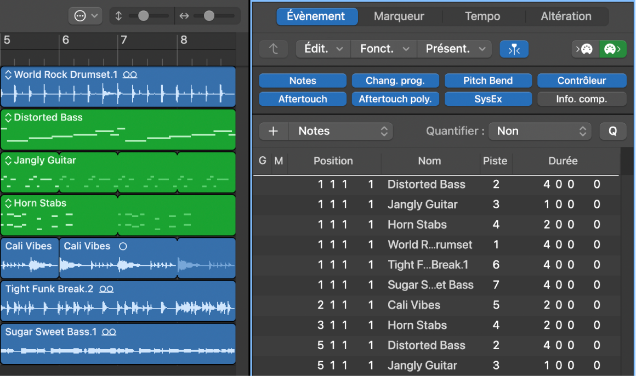Toggle the Contrôleur event filter
This screenshot has height=376, width=636.
(582, 81)
